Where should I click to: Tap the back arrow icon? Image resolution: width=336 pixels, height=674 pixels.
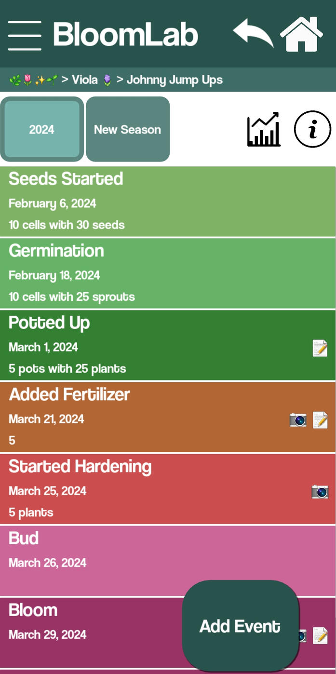point(253,33)
